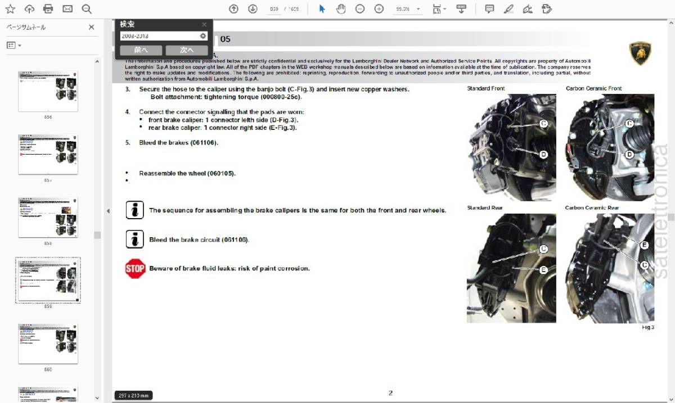Click the ページサムネール panel title

point(26,27)
